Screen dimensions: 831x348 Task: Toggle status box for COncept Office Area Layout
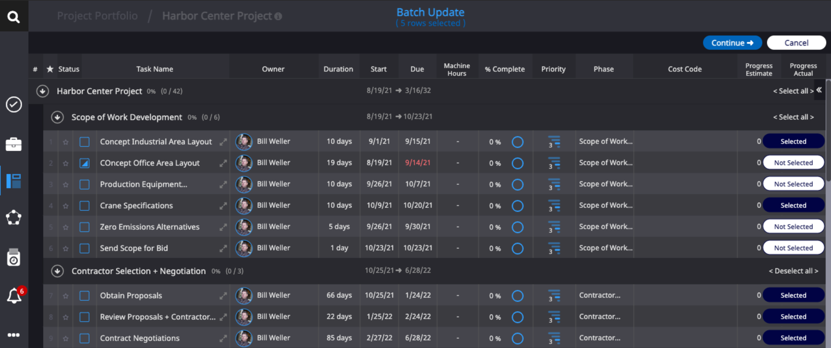pyautogui.click(x=84, y=163)
